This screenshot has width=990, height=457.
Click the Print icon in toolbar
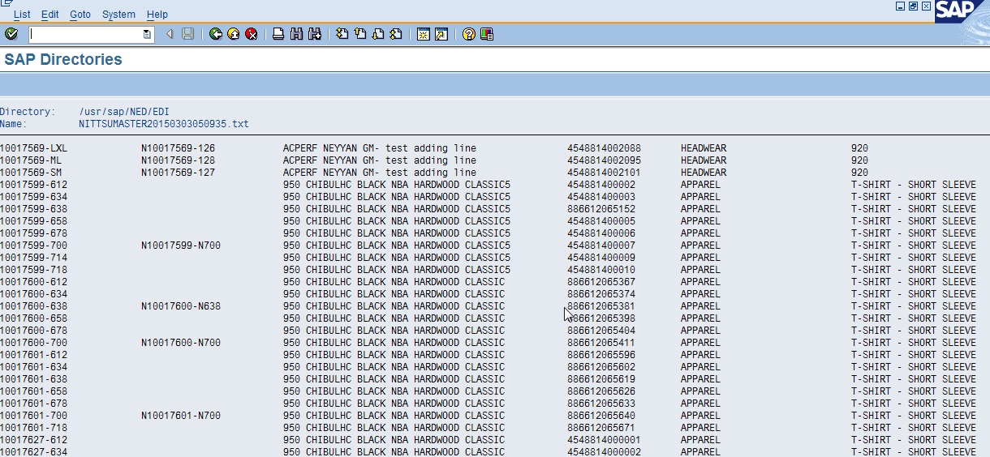[278, 34]
